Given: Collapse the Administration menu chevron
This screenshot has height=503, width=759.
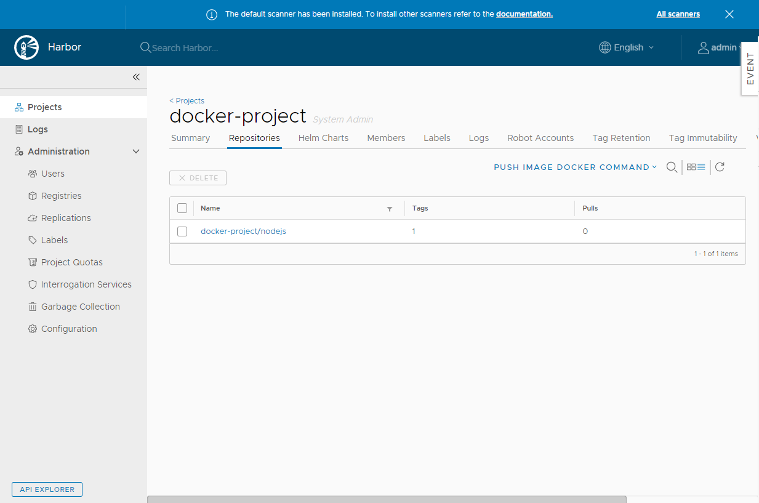Looking at the screenshot, I should (x=136, y=151).
